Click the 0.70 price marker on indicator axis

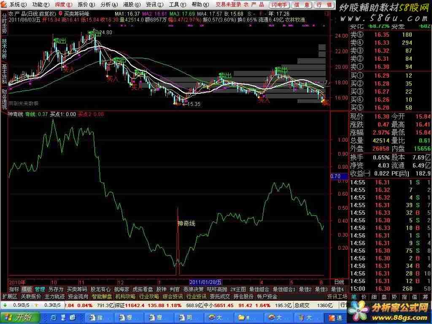tap(336, 176)
